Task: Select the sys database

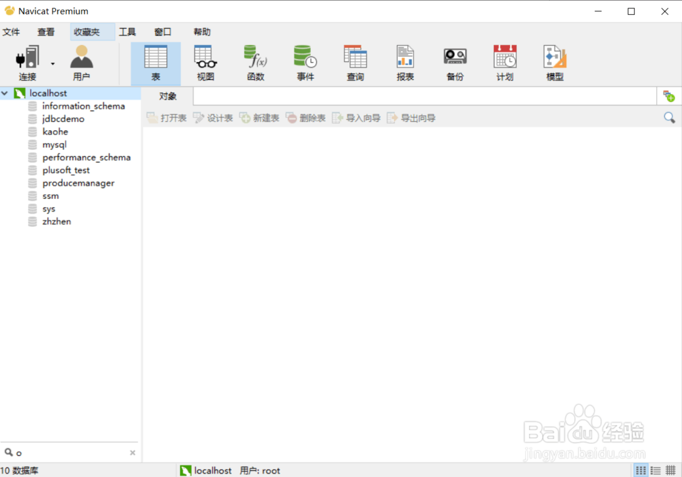Action: (x=48, y=209)
